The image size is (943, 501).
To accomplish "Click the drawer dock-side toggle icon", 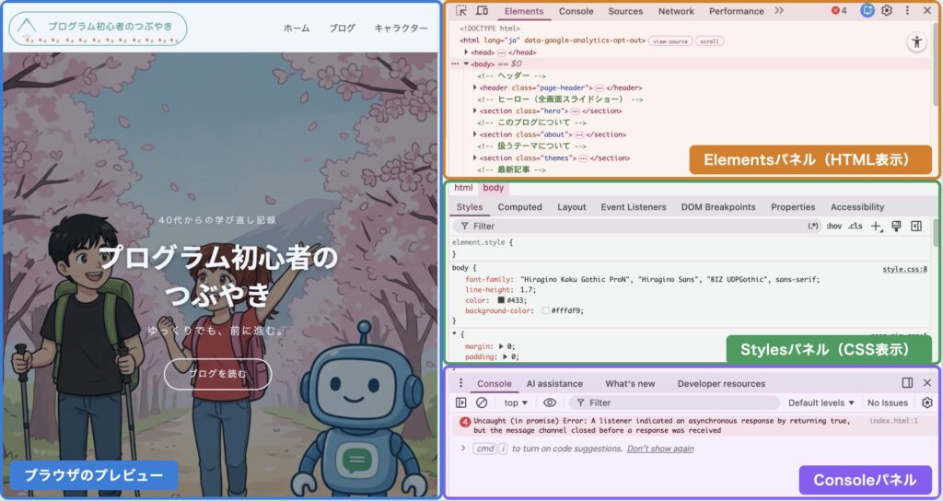I will click(907, 383).
